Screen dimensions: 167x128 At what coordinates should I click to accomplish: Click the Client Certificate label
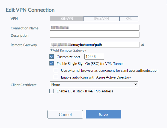click(x=23, y=85)
